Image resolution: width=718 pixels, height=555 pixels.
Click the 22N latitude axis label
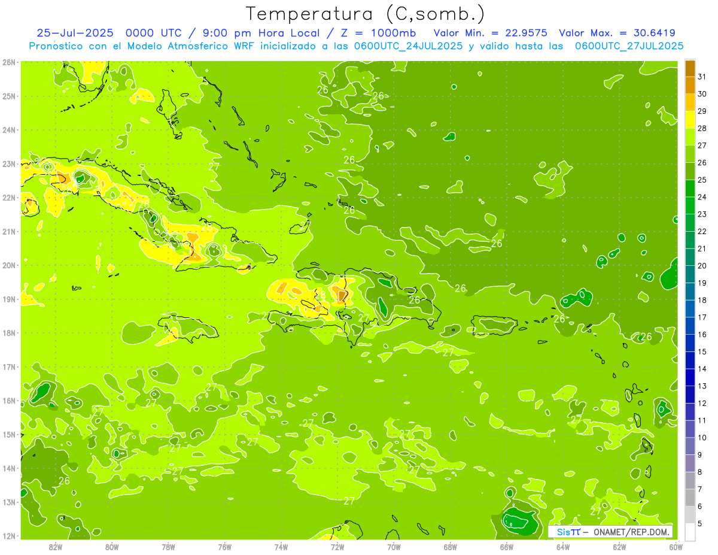point(9,198)
